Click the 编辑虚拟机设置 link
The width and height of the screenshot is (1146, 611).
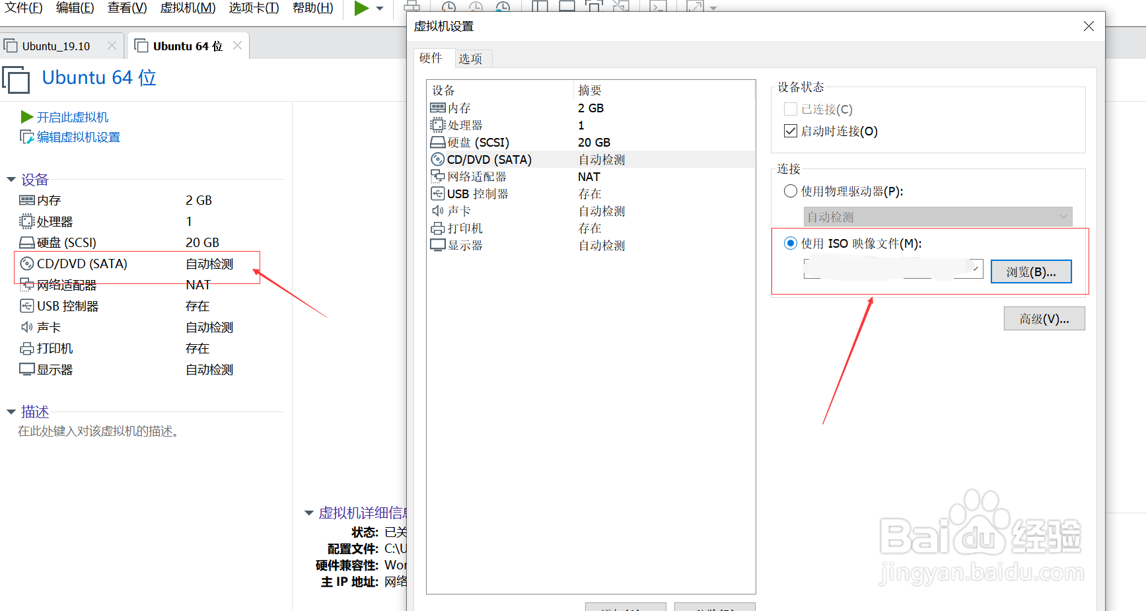click(79, 137)
